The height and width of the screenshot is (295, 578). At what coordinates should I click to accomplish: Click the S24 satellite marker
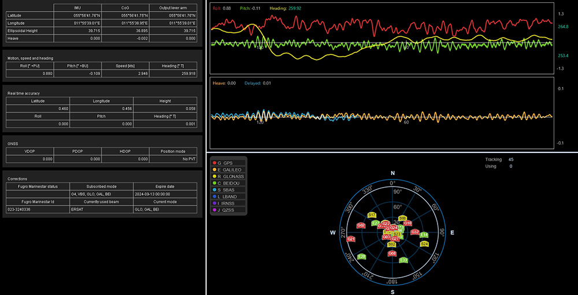[x=424, y=244]
